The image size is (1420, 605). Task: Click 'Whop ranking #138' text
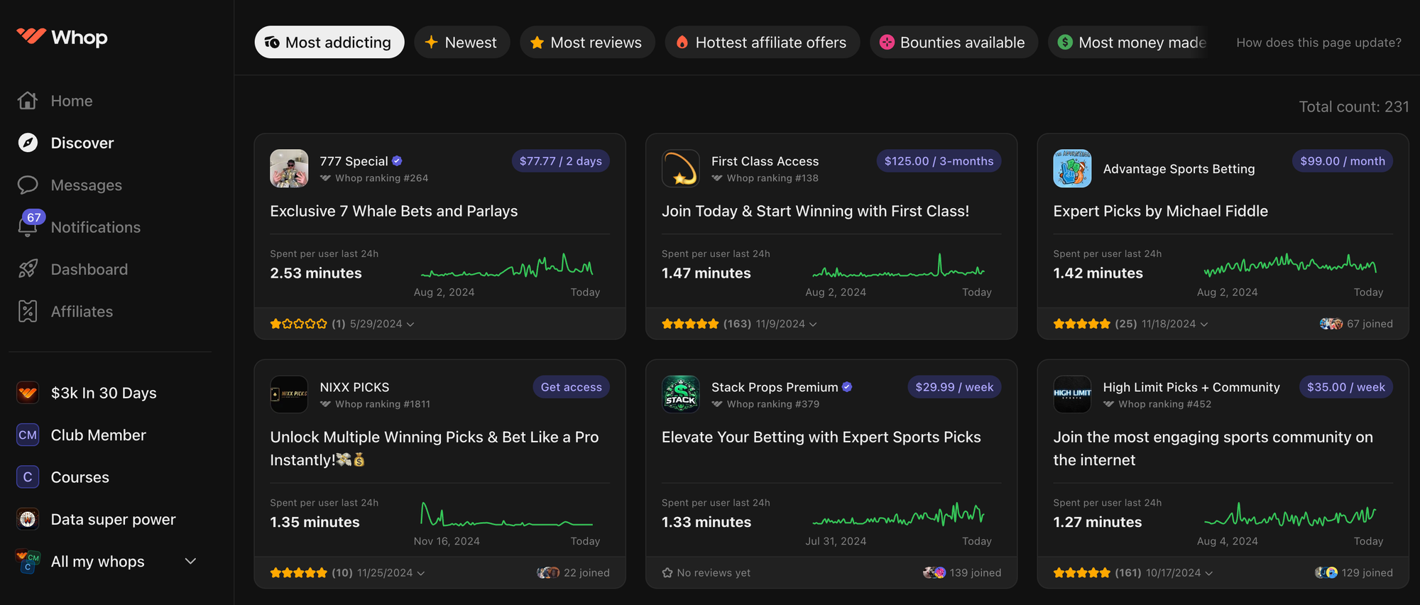coord(772,178)
